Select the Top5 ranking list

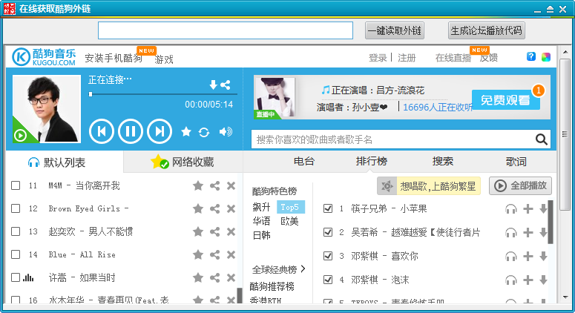click(290, 207)
